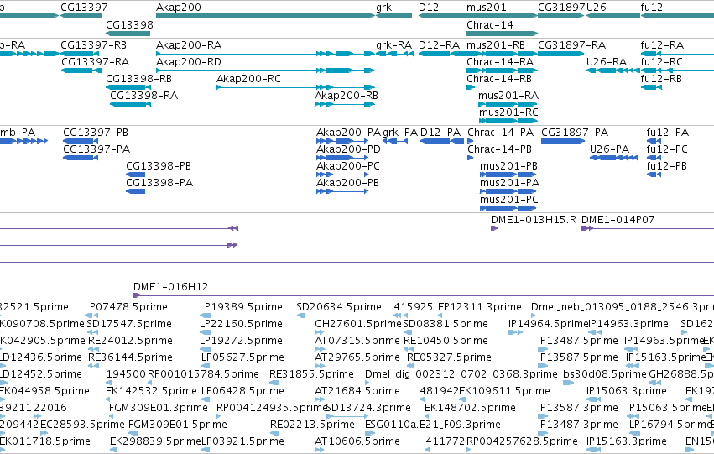714x454 pixels.
Task: Click transcript CG13397-RB
Action: 80,54
